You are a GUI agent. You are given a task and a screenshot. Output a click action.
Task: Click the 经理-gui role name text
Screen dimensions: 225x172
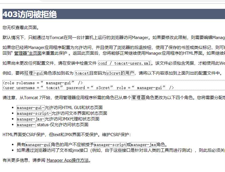point(34,73)
